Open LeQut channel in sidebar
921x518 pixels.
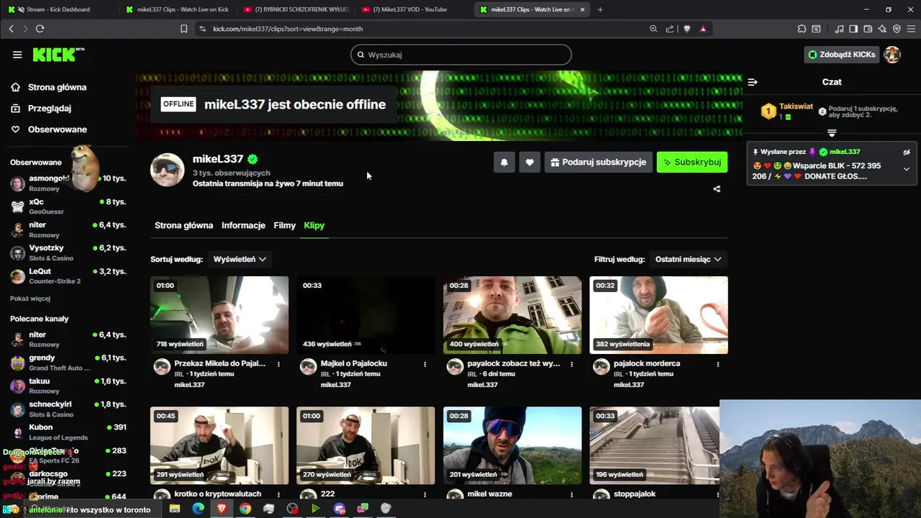click(68, 276)
